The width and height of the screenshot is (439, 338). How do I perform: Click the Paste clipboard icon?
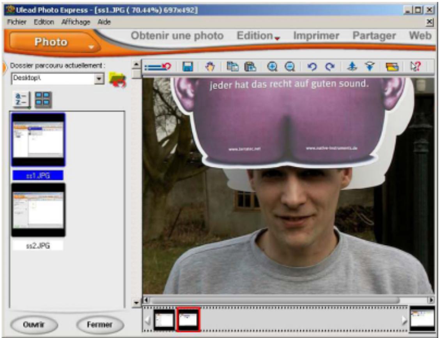tap(250, 67)
